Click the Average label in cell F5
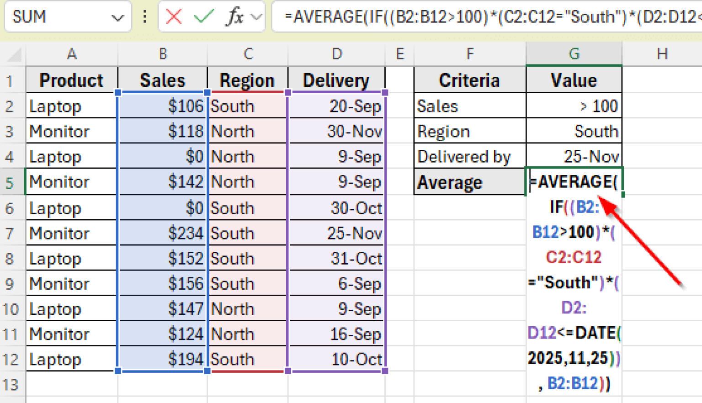The image size is (702, 403). (469, 181)
